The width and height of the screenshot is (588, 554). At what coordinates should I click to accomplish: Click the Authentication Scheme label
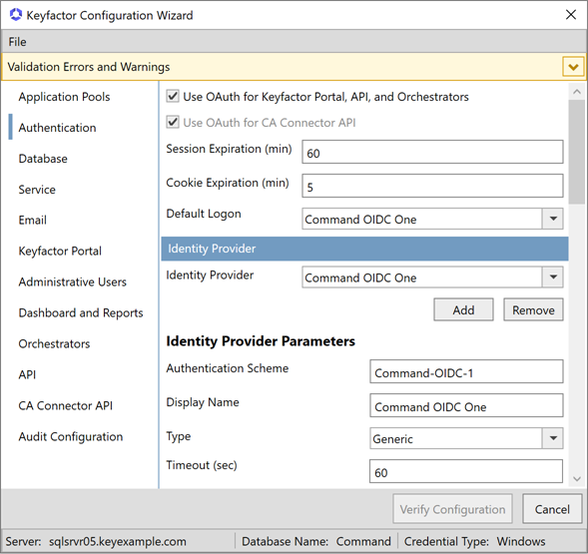[x=228, y=368]
